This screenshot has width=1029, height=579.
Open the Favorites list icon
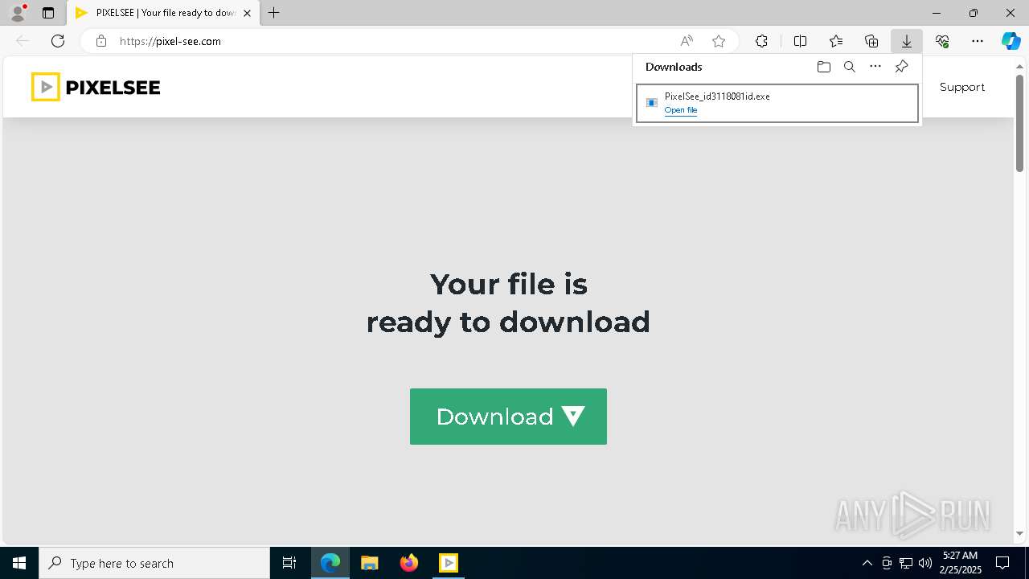tap(836, 41)
